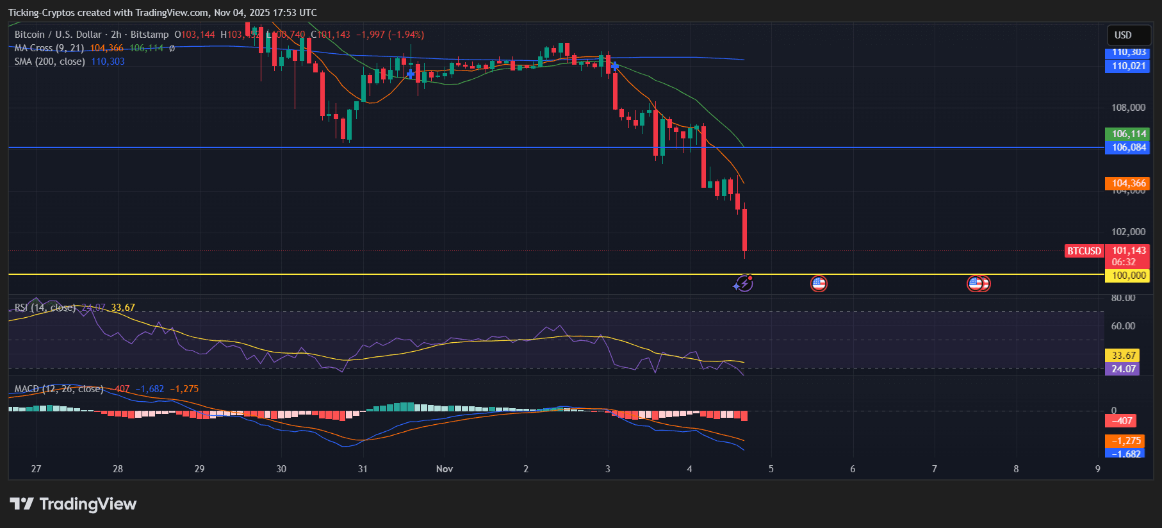Click the 80.00 RSI axis tick

(x=1123, y=298)
